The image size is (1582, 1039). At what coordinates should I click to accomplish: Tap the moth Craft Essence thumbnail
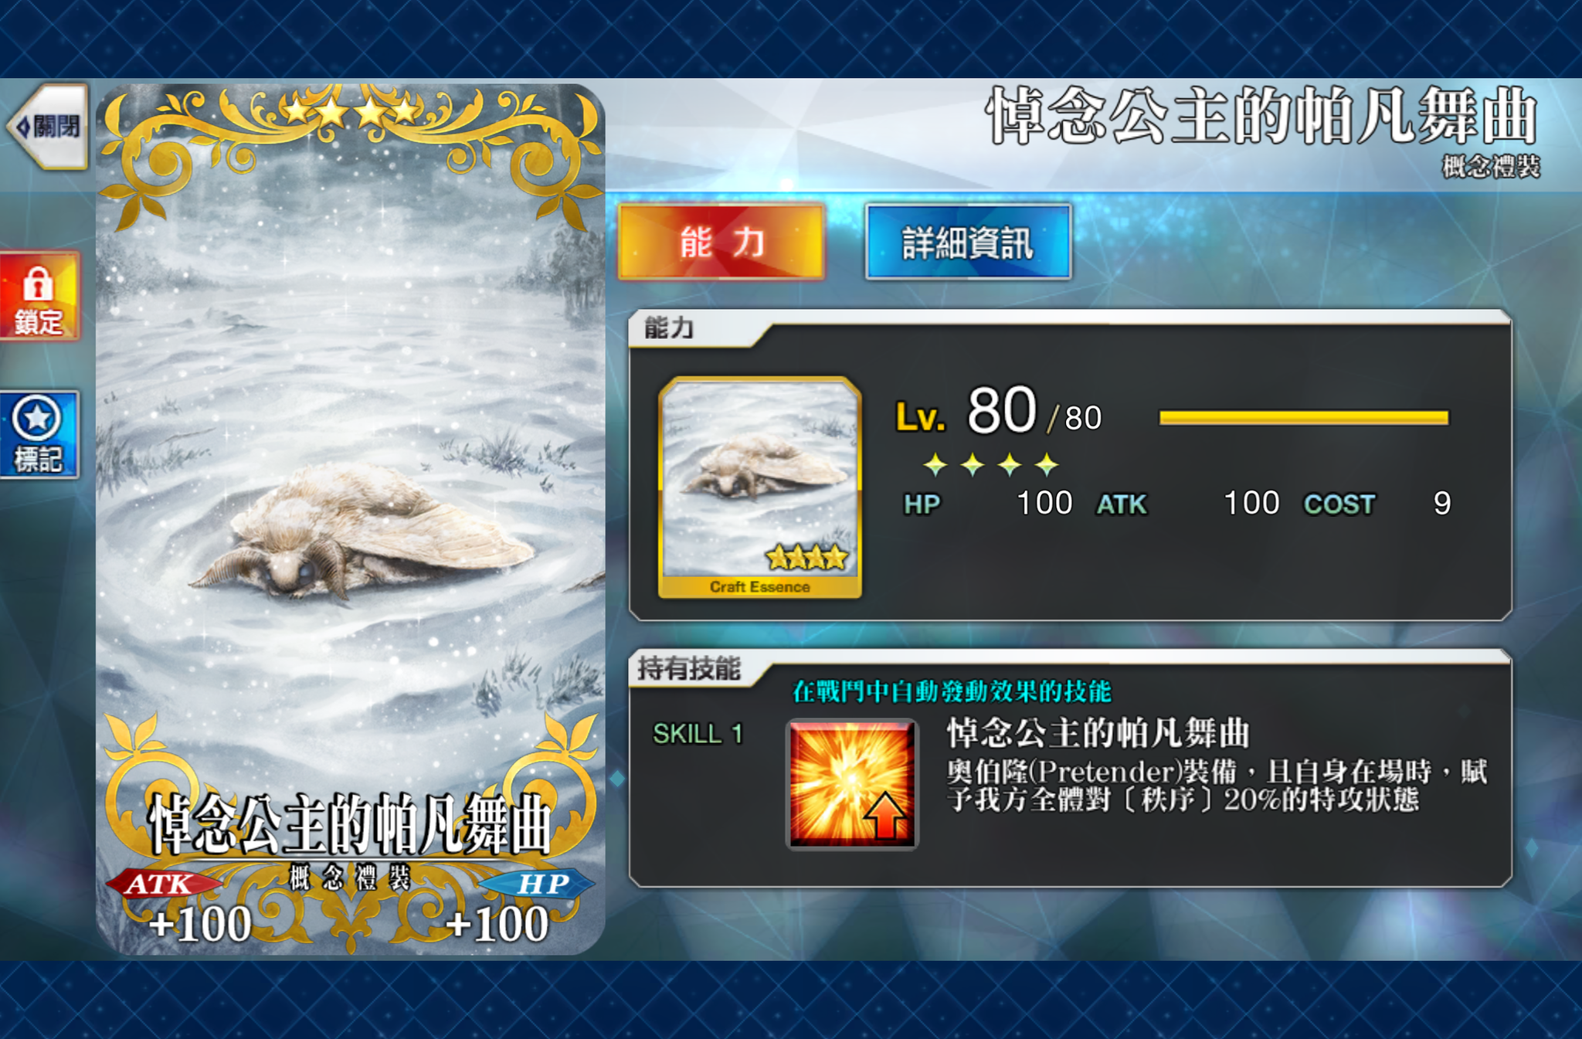pos(760,487)
